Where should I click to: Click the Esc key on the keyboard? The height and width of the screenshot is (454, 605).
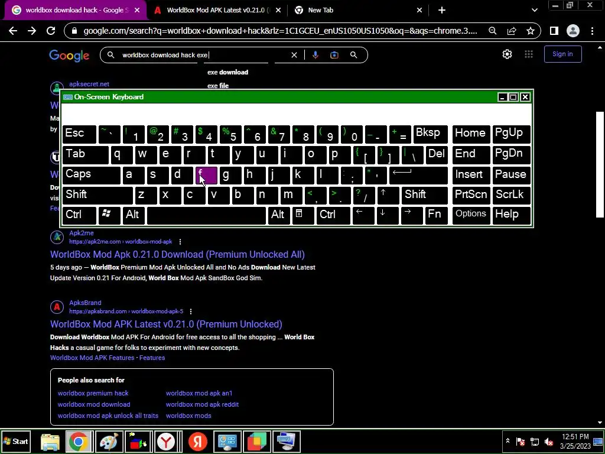click(79, 134)
